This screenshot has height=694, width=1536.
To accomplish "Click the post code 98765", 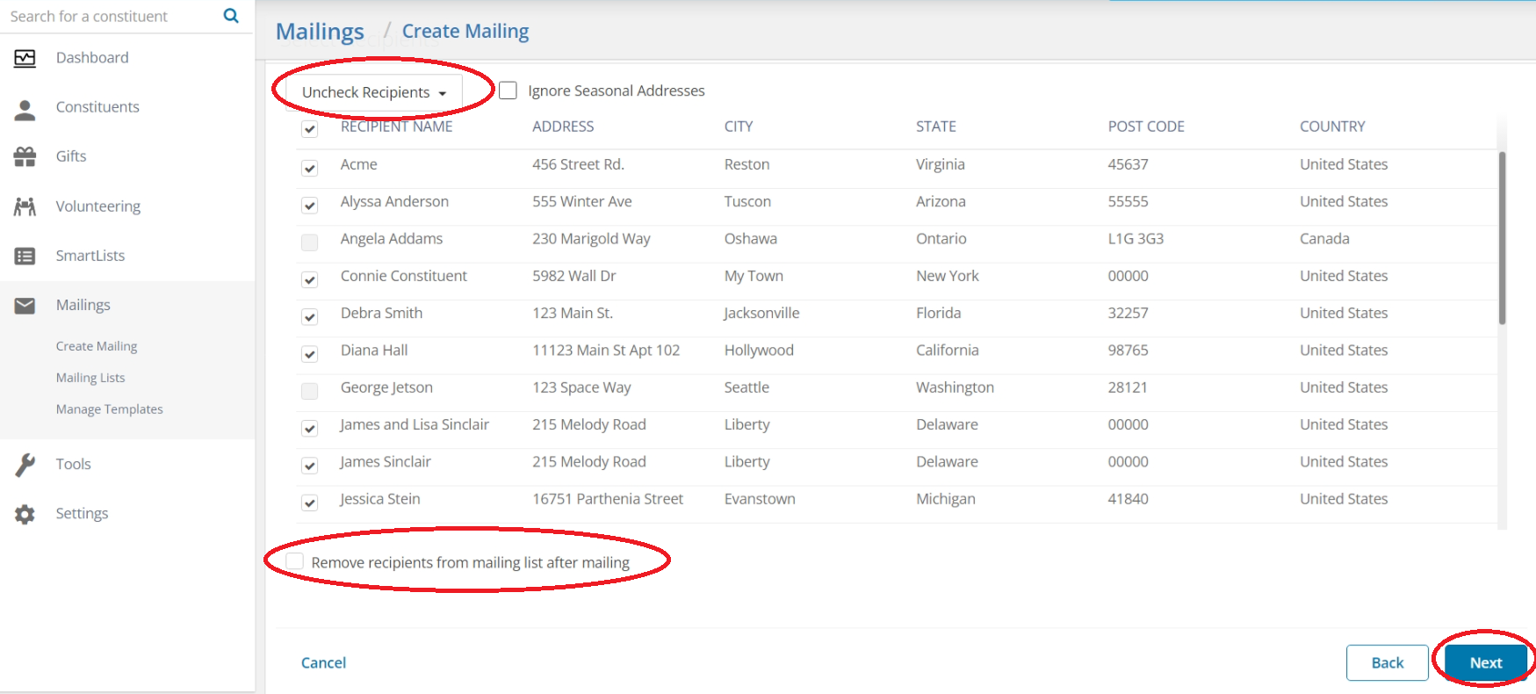I will (x=1128, y=350).
